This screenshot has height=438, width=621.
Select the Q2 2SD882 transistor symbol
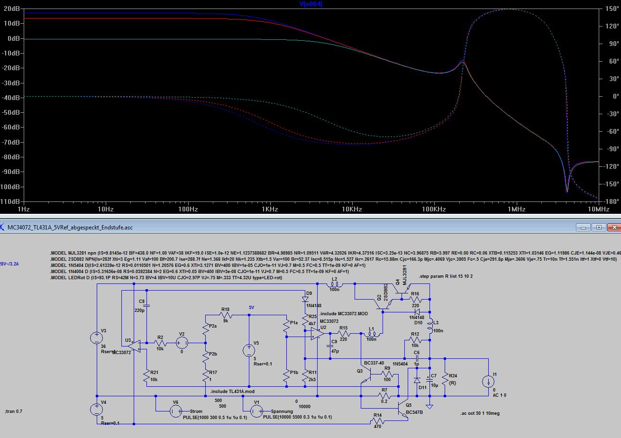pyautogui.click(x=382, y=306)
